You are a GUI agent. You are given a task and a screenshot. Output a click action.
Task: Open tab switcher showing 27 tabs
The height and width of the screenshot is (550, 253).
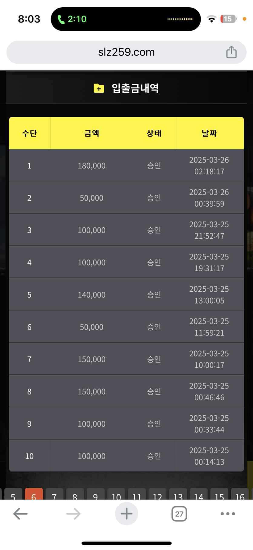pos(179,514)
